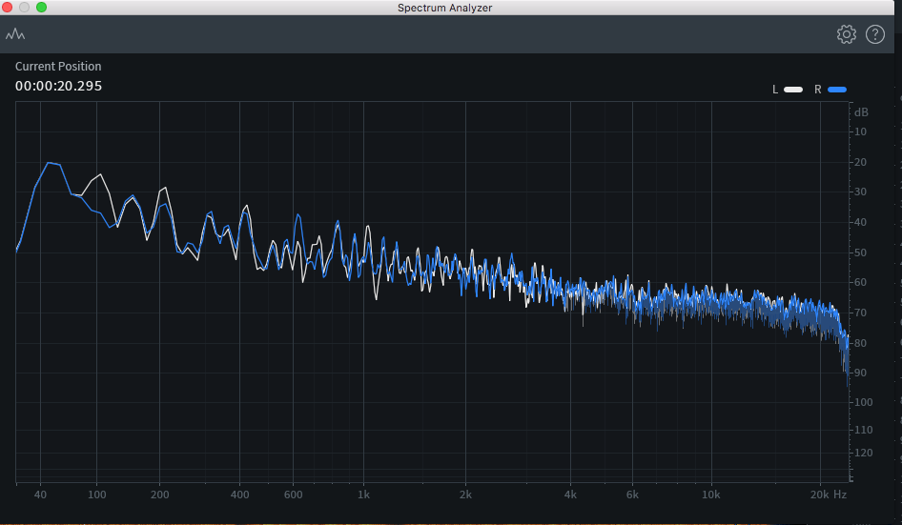Image resolution: width=902 pixels, height=525 pixels.
Task: Click the 100 label on the frequency axis
Action: [96, 495]
